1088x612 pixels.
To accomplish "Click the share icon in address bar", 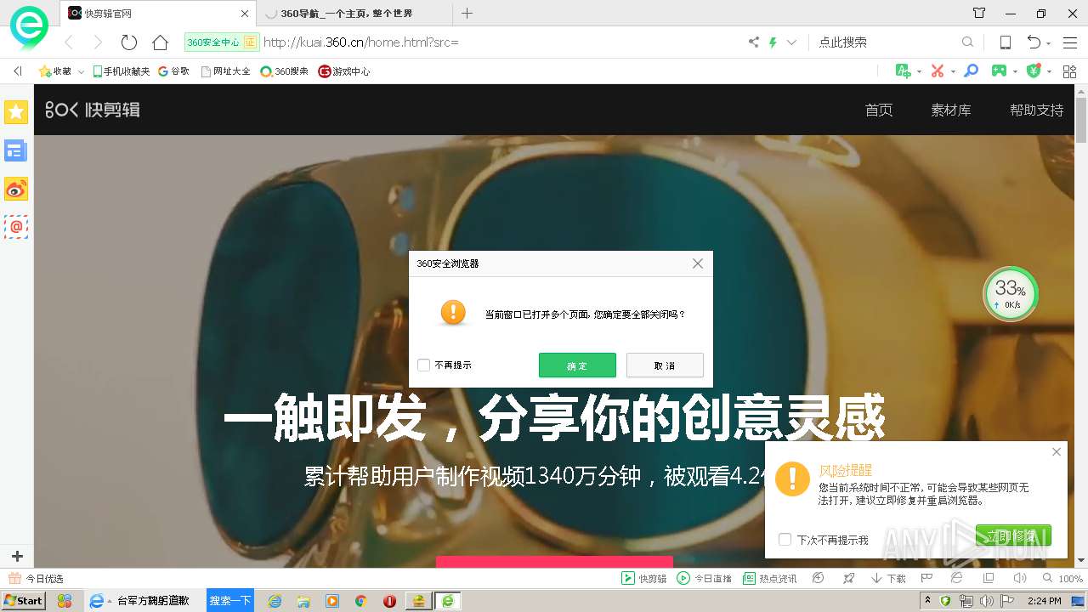I will (753, 42).
